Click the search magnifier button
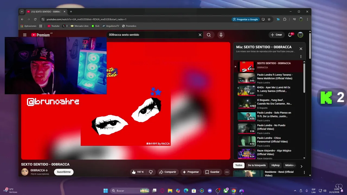This screenshot has height=195, width=347. coord(209,35)
